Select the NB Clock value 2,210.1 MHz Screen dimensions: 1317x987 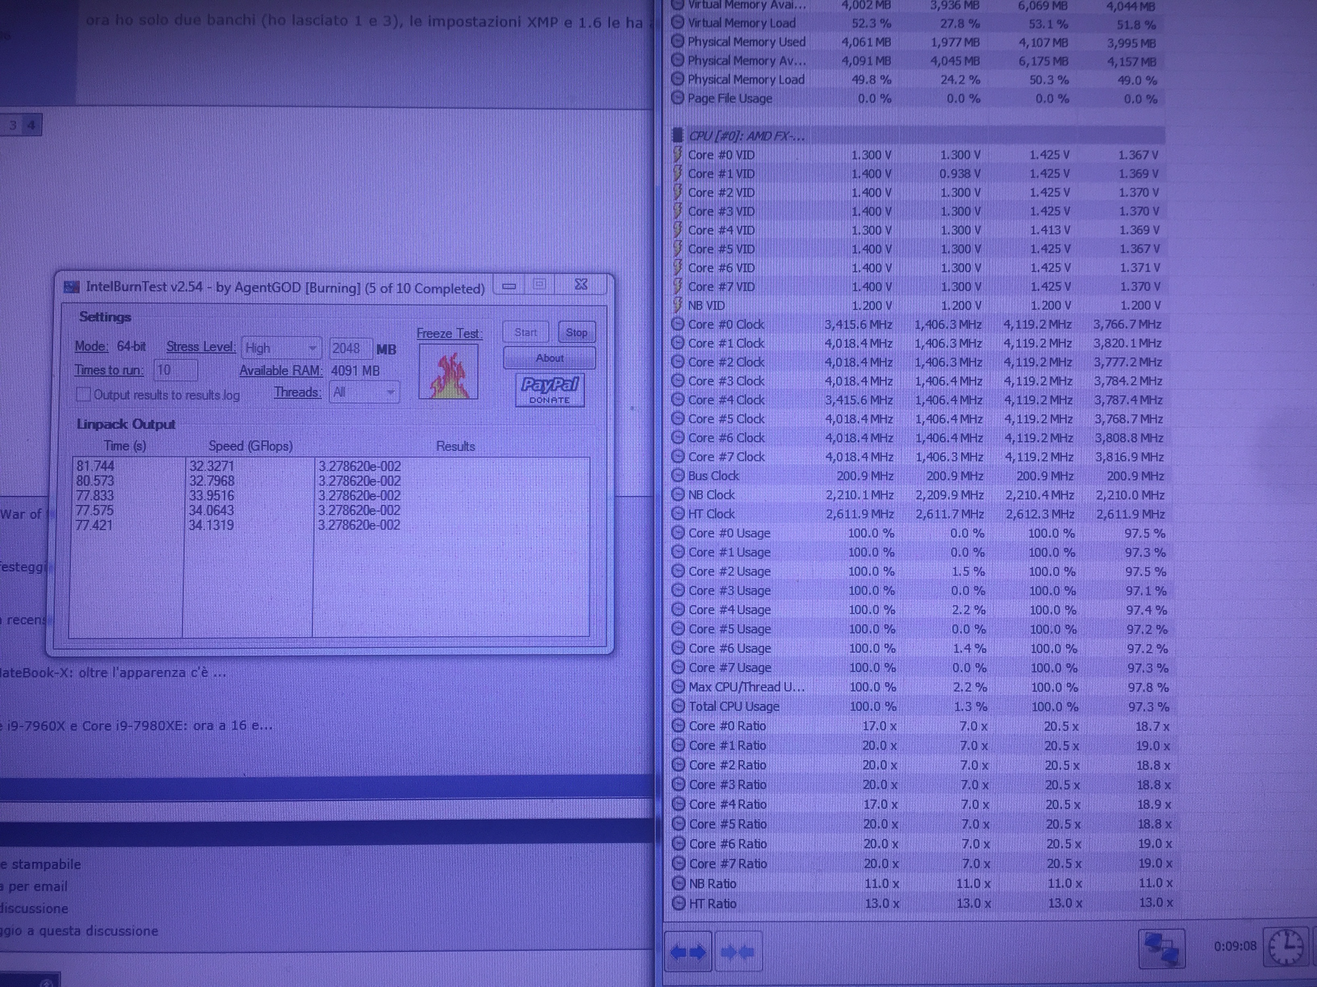(x=859, y=494)
